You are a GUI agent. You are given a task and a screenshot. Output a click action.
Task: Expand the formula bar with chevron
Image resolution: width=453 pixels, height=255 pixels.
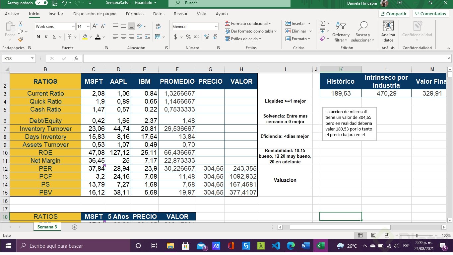click(x=449, y=58)
